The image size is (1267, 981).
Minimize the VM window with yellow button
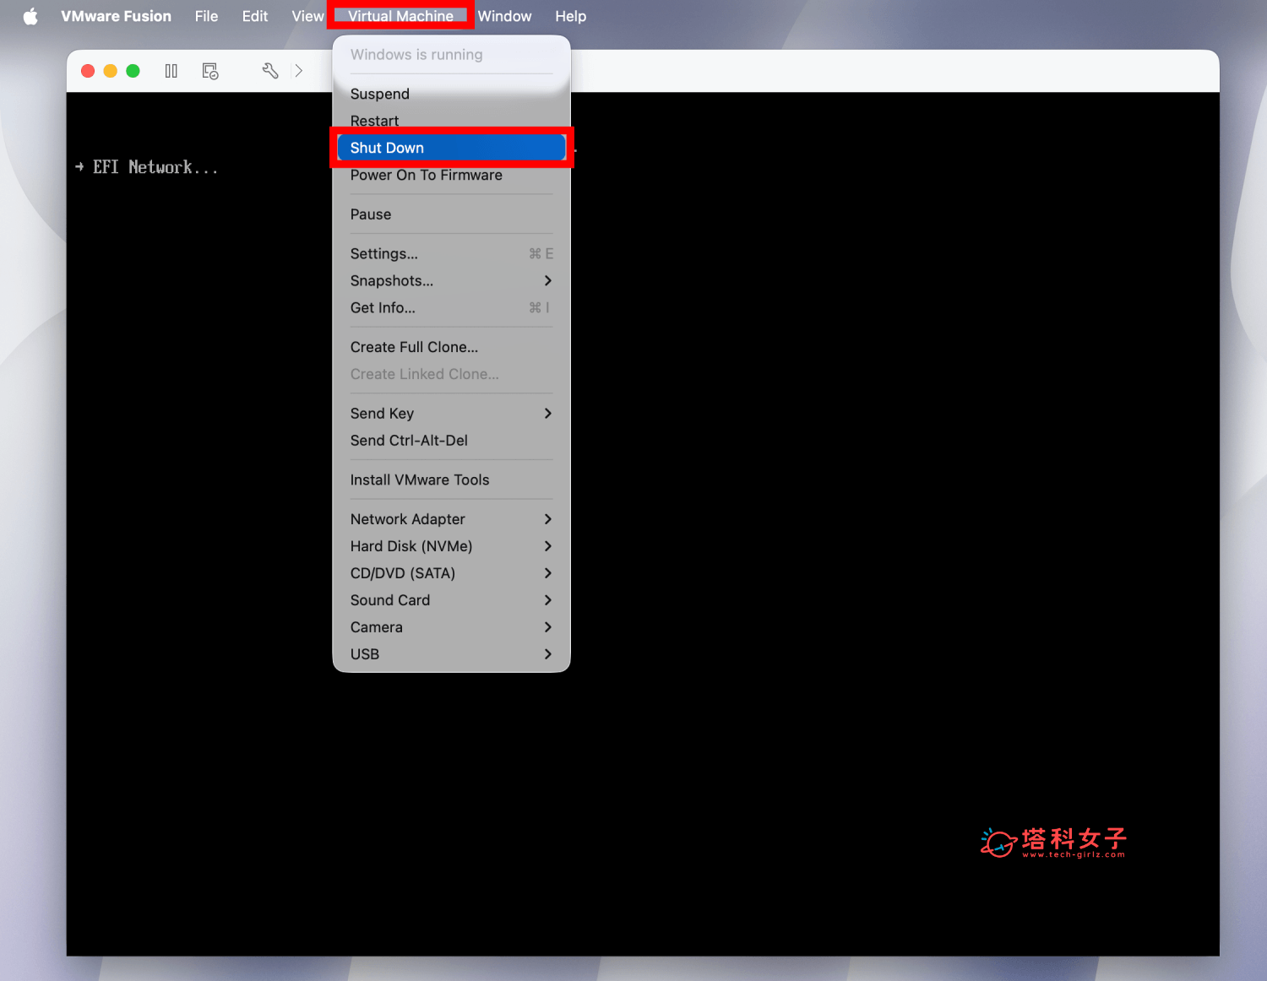pyautogui.click(x=110, y=71)
